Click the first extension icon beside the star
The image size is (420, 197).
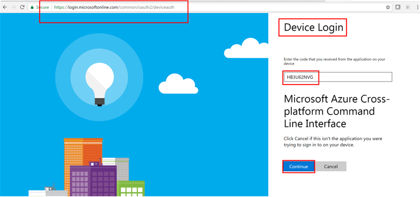point(398,7)
